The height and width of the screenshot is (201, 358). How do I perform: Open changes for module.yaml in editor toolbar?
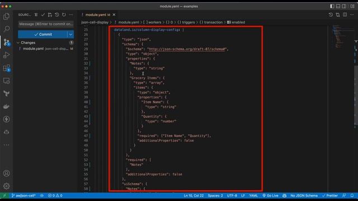338,15
